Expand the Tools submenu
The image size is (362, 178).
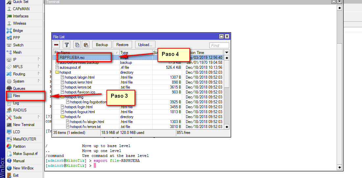coord(17,117)
